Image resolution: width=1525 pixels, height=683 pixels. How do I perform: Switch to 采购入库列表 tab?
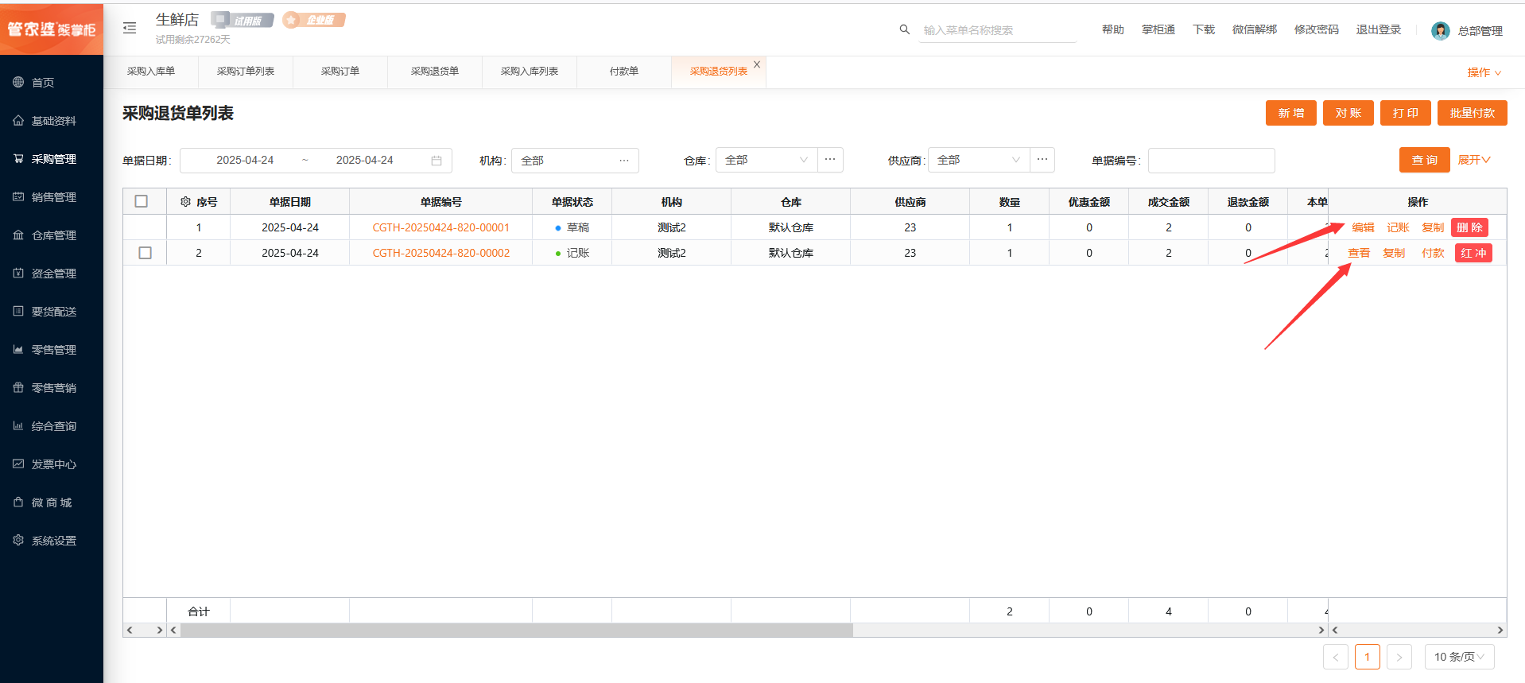pyautogui.click(x=530, y=72)
